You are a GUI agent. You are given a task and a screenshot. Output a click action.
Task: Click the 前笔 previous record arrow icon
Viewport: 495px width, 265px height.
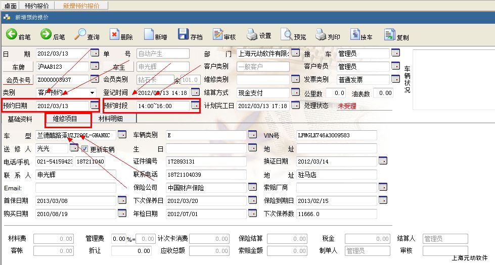point(12,34)
